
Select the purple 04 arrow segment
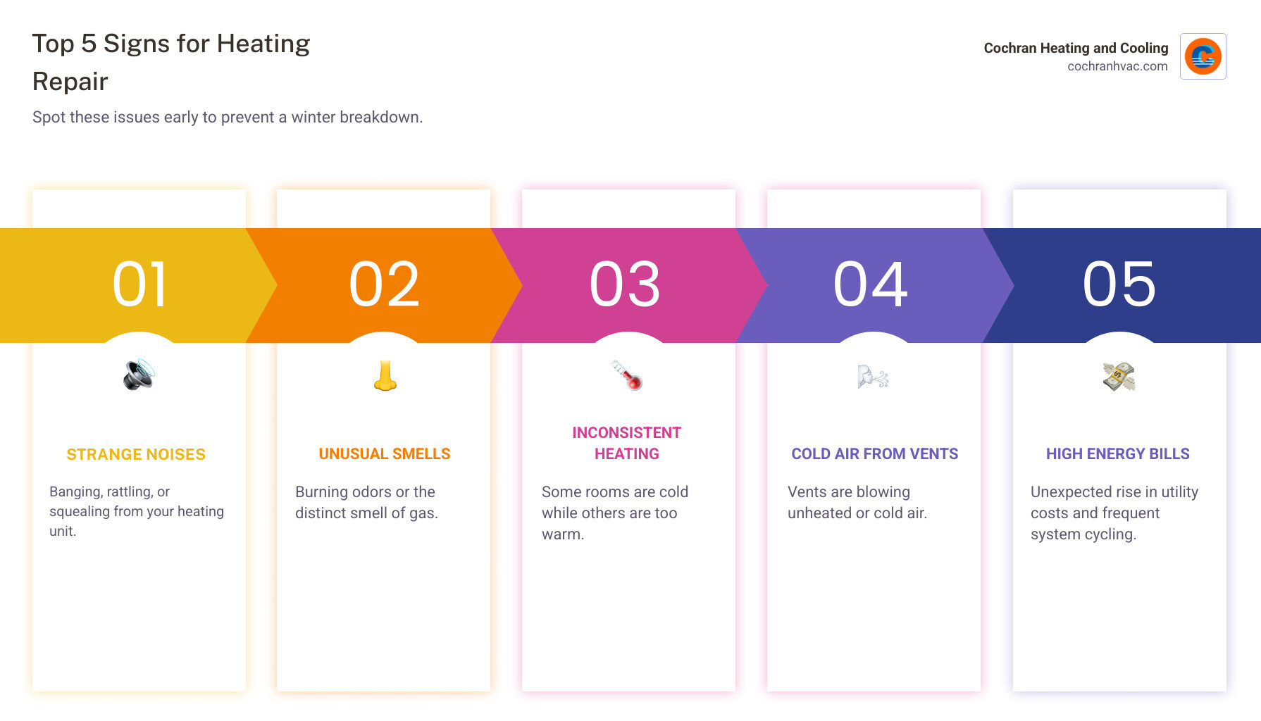(871, 285)
